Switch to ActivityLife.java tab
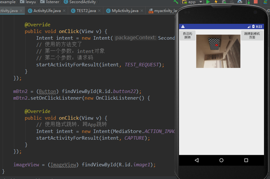The width and height of the screenshot is (270, 179). point(47,11)
